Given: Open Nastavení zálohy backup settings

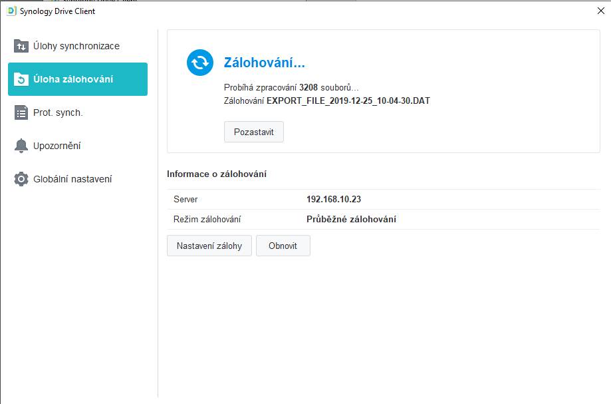Looking at the screenshot, I should coord(209,246).
